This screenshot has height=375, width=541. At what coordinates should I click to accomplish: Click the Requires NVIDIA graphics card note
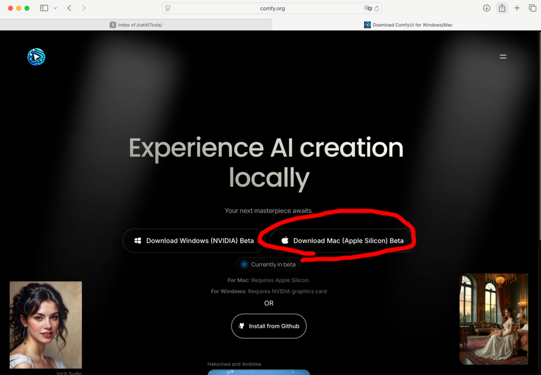pos(269,292)
